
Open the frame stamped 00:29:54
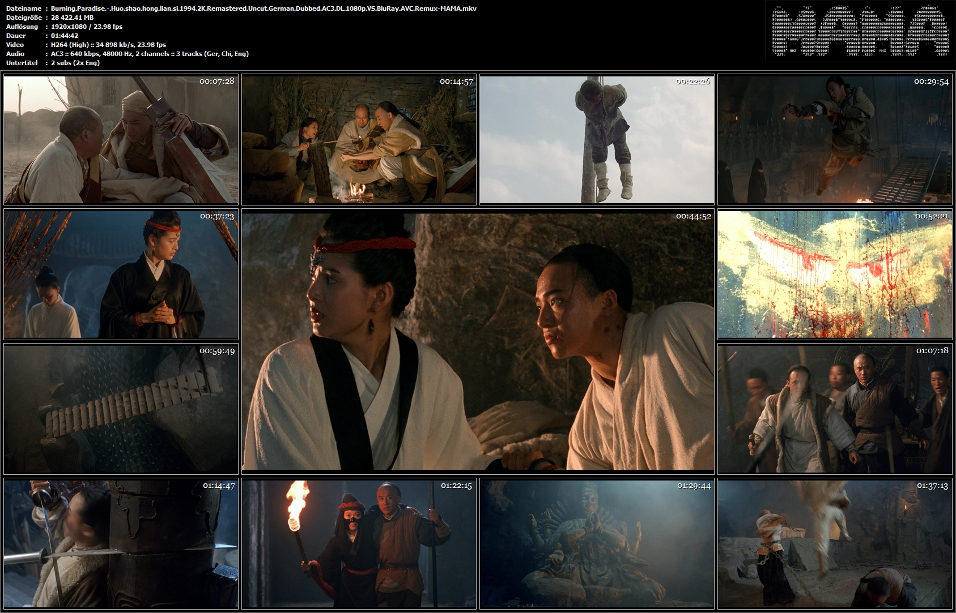point(835,140)
